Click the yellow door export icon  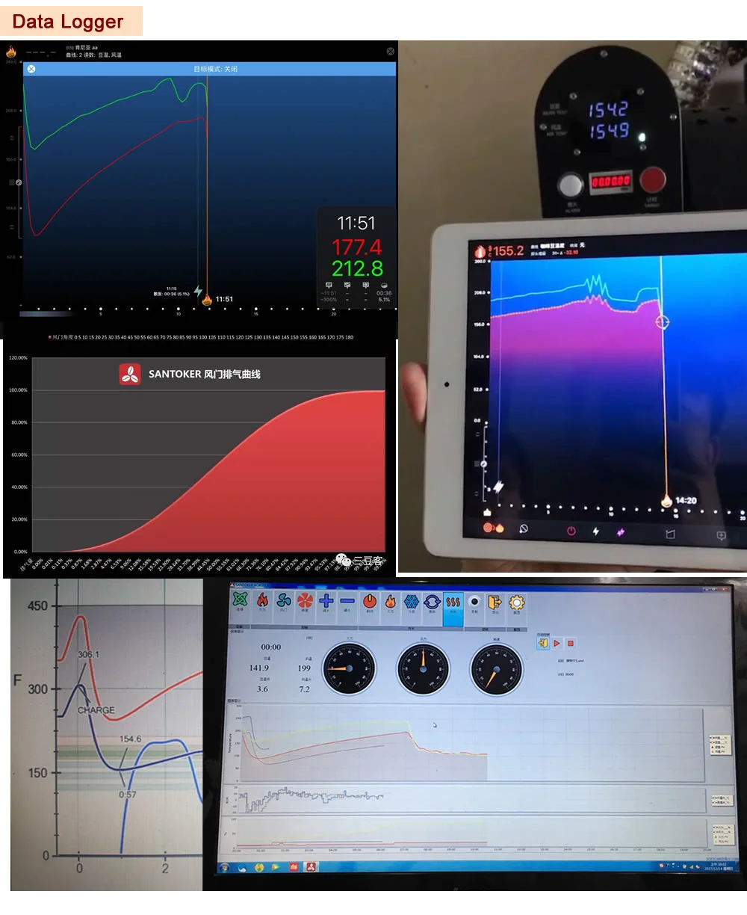[495, 601]
